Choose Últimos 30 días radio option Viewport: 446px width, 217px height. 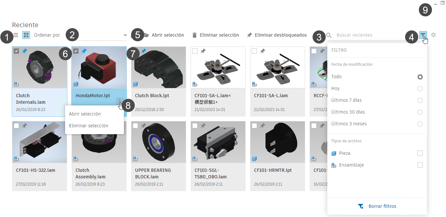point(420,112)
